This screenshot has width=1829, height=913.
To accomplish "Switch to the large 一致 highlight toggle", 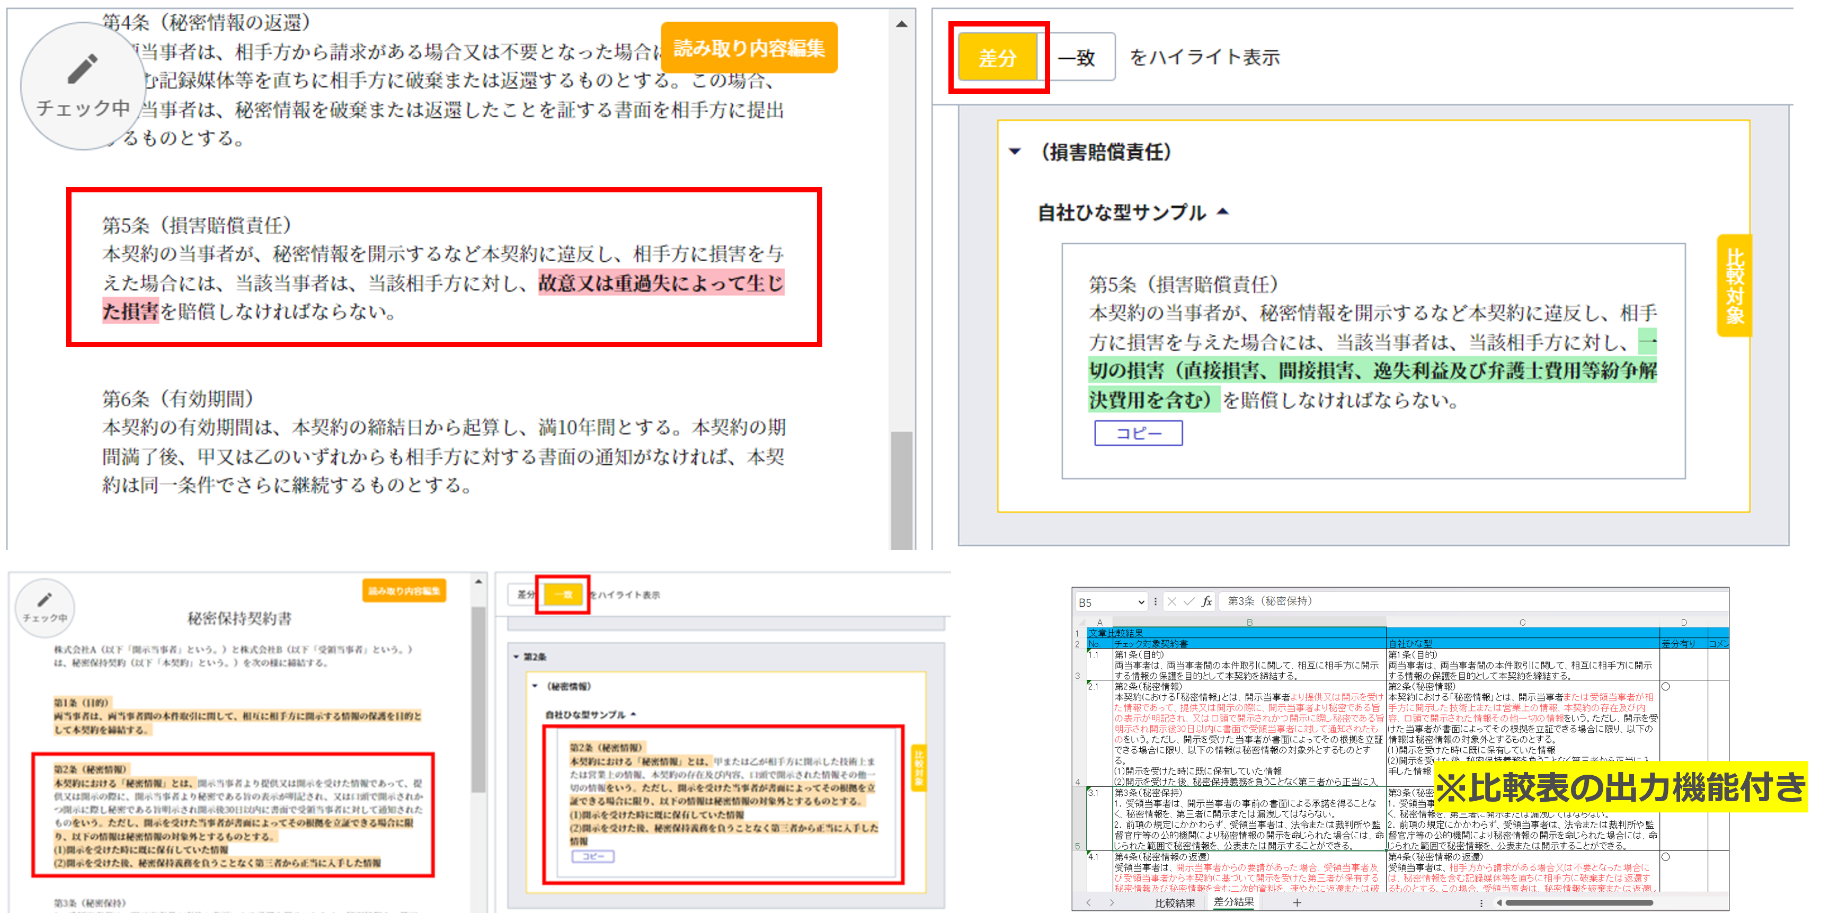I will pos(1077,58).
